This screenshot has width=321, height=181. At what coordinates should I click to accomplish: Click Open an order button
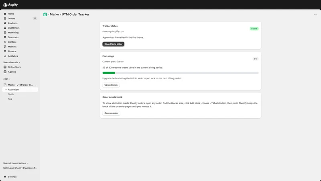(111, 113)
